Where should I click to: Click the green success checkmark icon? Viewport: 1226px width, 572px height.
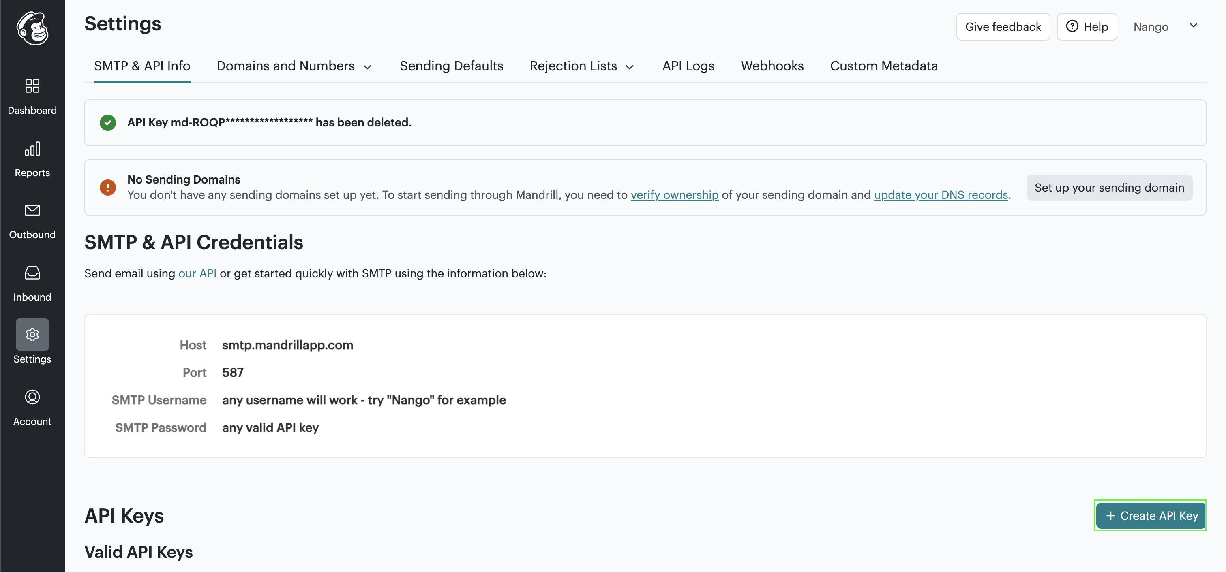pos(108,123)
